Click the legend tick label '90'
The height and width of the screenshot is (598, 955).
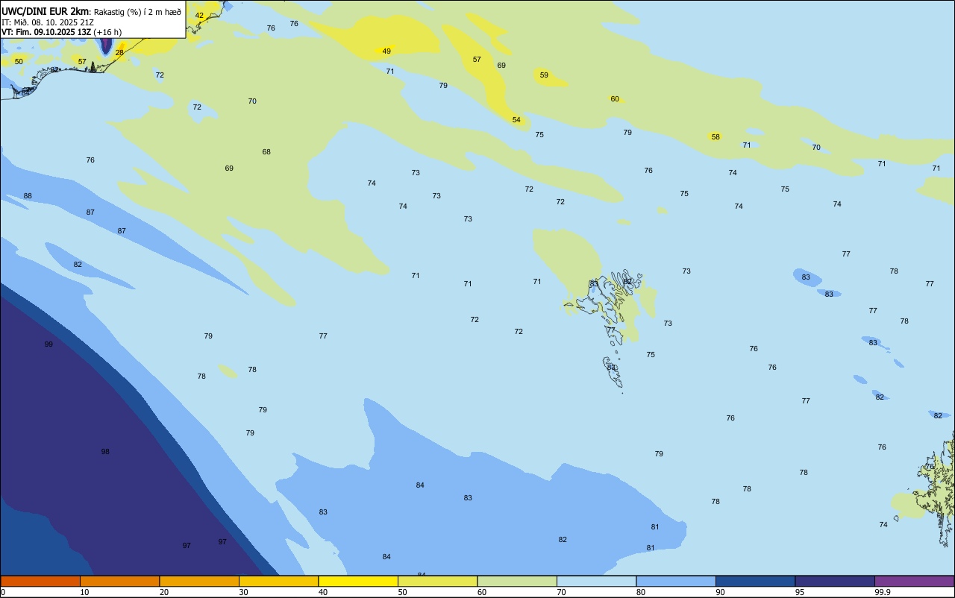pyautogui.click(x=720, y=592)
